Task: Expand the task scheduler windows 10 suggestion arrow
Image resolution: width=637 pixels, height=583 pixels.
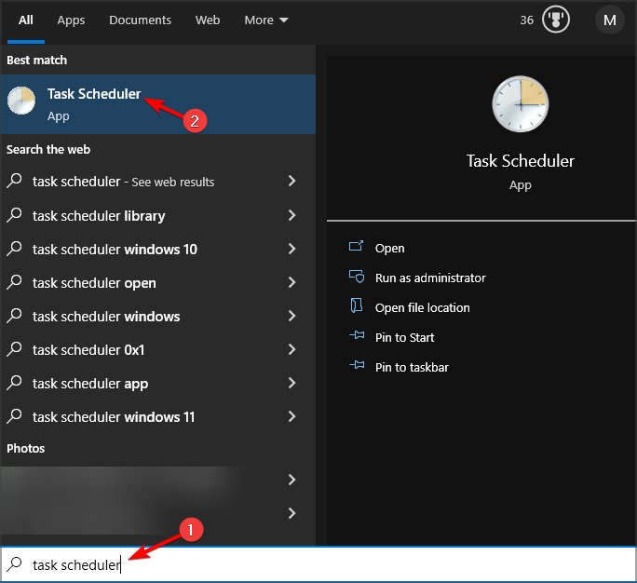Action: [x=291, y=249]
